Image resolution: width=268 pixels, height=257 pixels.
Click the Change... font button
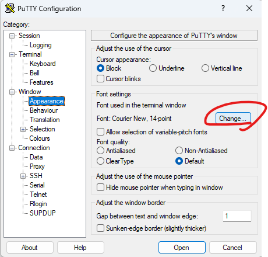coord(233,119)
